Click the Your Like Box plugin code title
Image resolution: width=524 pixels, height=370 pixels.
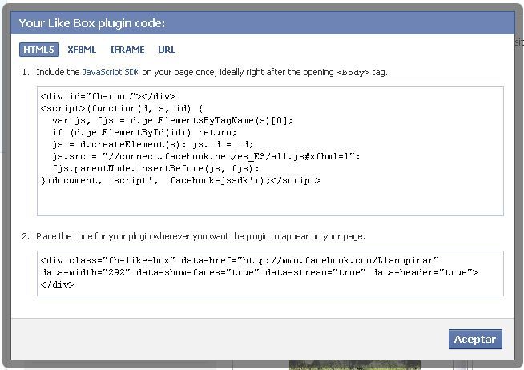(92, 23)
